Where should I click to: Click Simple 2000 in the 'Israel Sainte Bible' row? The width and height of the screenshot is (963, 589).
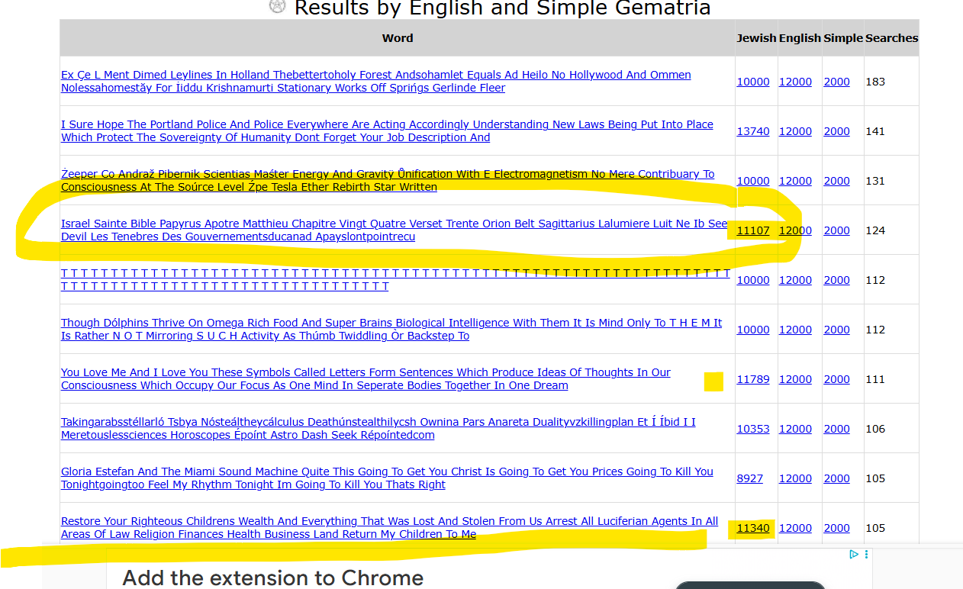836,230
